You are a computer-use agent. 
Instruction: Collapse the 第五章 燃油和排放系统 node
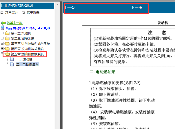point(2,54)
